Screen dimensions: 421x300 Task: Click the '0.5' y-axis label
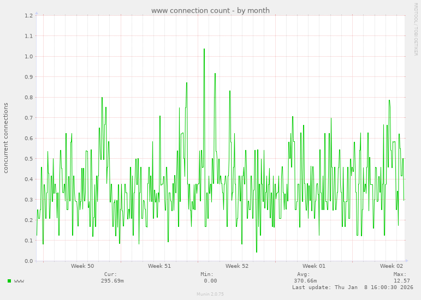(x=29, y=159)
